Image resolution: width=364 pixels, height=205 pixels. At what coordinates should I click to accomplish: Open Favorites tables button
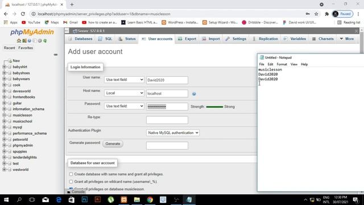(x=26, y=48)
